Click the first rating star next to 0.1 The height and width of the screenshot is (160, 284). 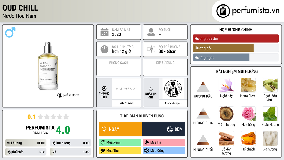pyautogui.click(x=41, y=117)
